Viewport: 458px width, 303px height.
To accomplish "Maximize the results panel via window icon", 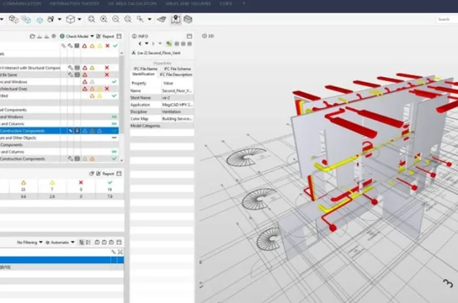I will click(119, 242).
